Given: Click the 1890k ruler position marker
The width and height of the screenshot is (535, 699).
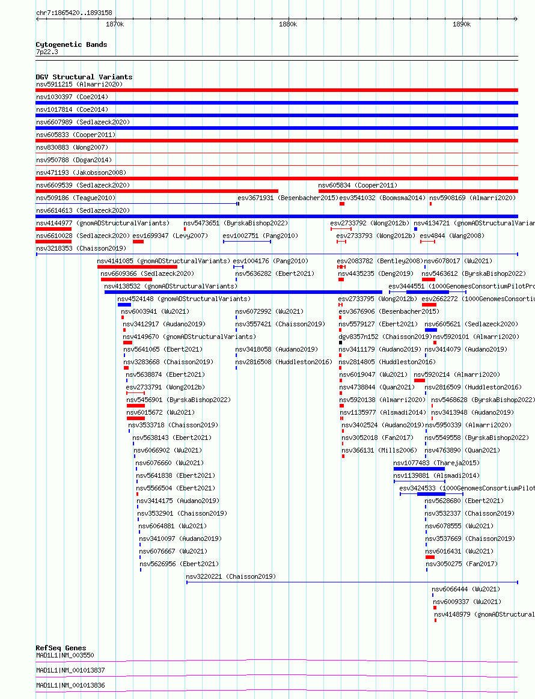Looking at the screenshot, I should pyautogui.click(x=462, y=24).
